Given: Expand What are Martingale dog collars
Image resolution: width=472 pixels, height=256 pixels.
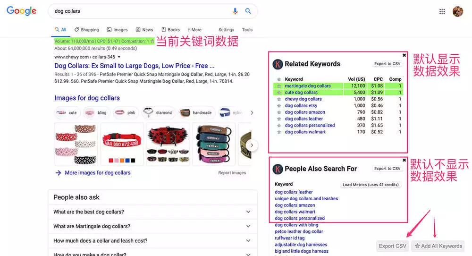Looking at the screenshot, I should 152,227.
